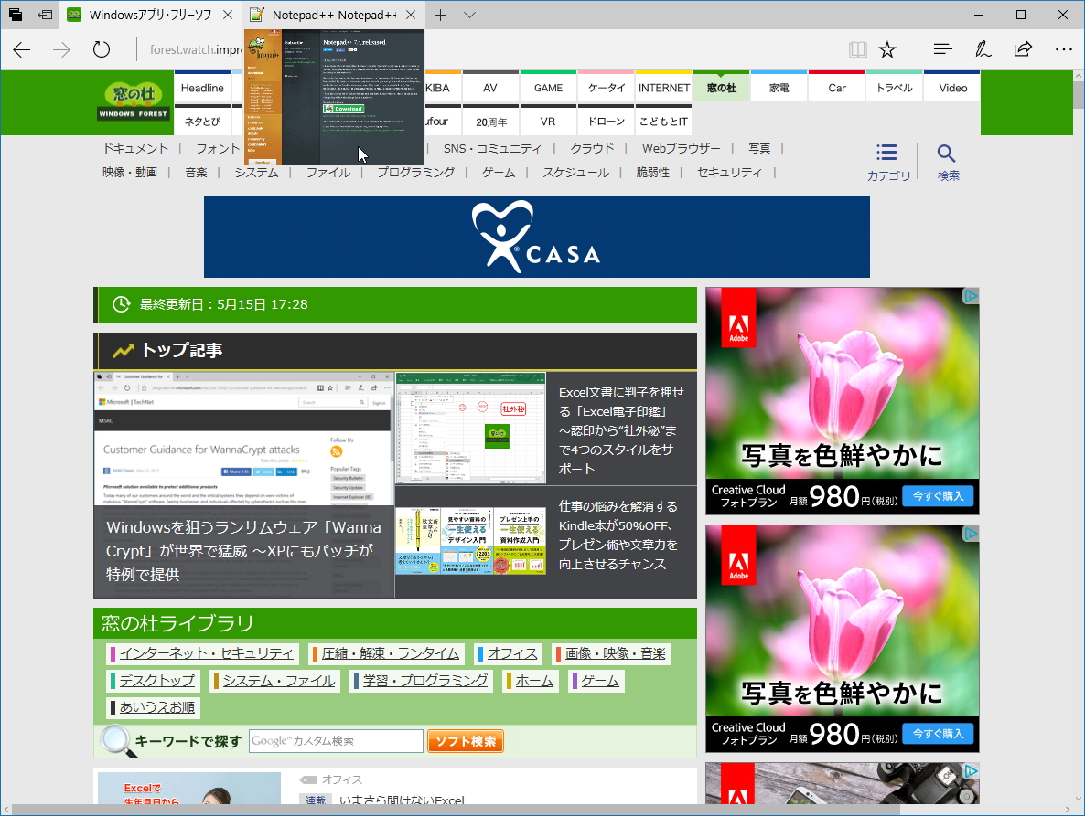Image resolution: width=1085 pixels, height=816 pixels.
Task: Open a new browser tab
Action: (x=441, y=15)
